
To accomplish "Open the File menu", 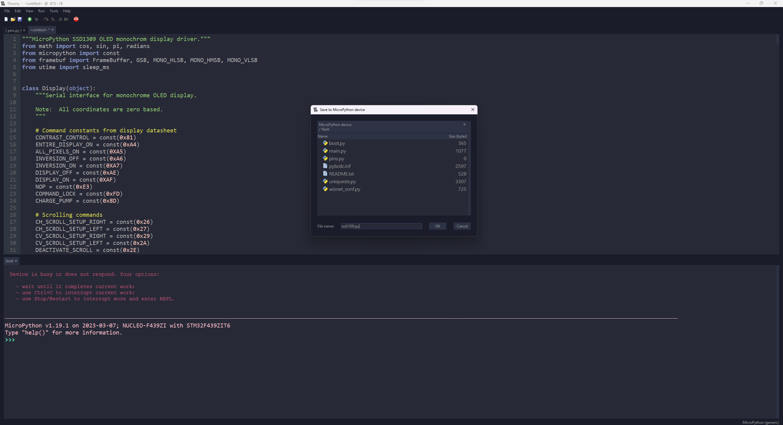I will click(x=7, y=11).
